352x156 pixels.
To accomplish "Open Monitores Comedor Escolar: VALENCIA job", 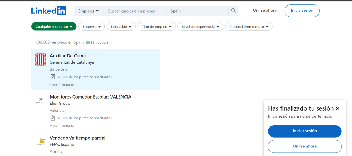I will tap(91, 97).
